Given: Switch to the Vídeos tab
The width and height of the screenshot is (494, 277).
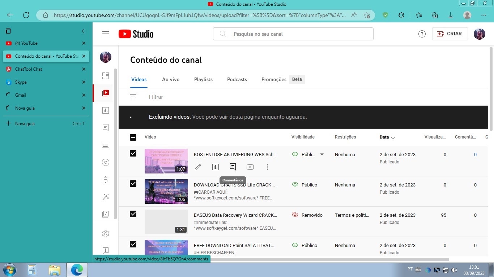Looking at the screenshot, I should tap(139, 79).
